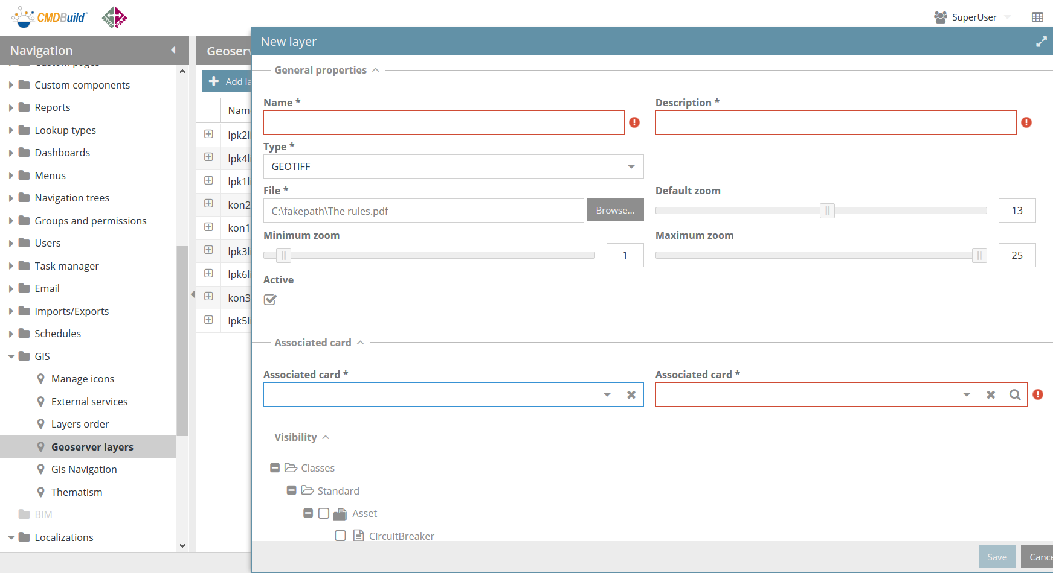
Task: Select Geoserver layers navigation item
Action: [88, 447]
